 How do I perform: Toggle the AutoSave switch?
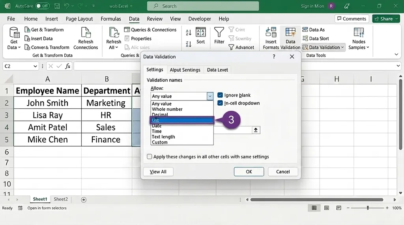coord(43,6)
